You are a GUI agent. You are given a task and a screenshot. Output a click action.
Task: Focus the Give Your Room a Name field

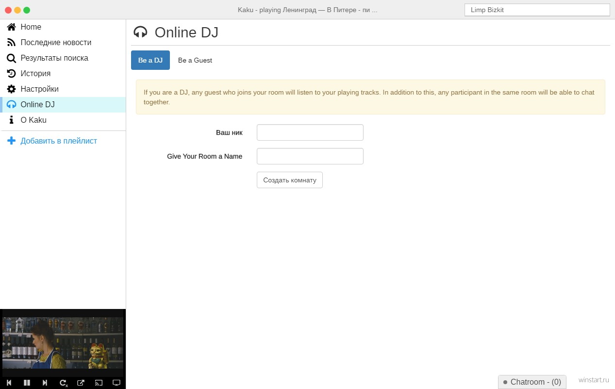pos(310,156)
